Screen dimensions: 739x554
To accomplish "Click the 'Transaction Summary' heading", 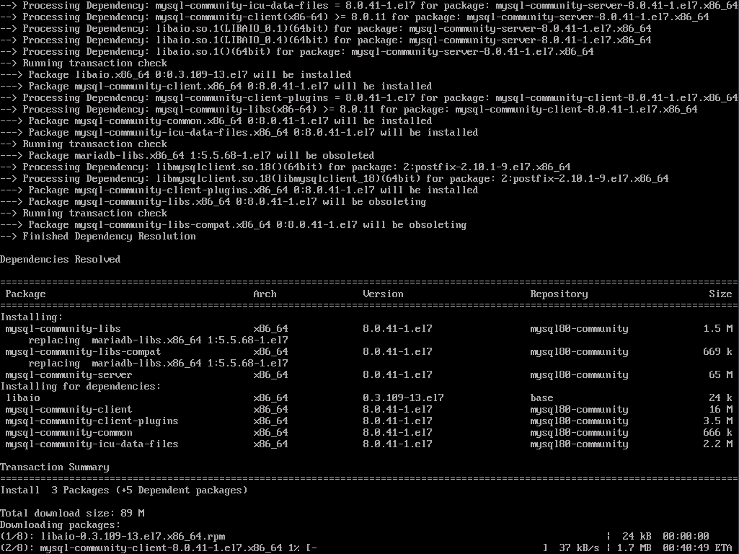I will [55, 467].
